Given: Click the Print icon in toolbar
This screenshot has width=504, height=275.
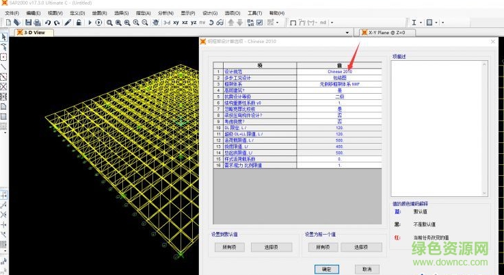Looking at the screenshot, I should click(x=37, y=23).
